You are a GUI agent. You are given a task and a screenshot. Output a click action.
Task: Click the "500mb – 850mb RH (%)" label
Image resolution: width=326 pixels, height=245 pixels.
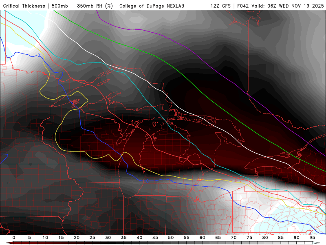coord(82,6)
